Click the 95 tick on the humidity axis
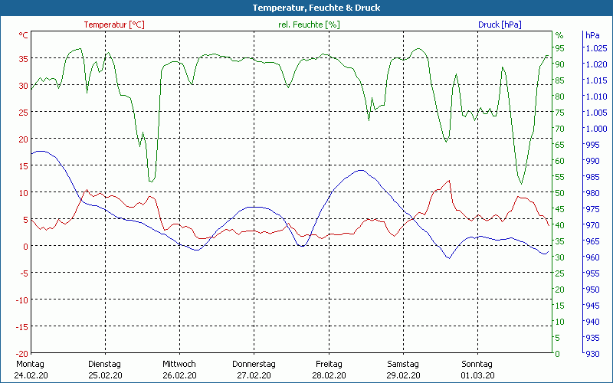The width and height of the screenshot is (613, 383). pyautogui.click(x=560, y=47)
